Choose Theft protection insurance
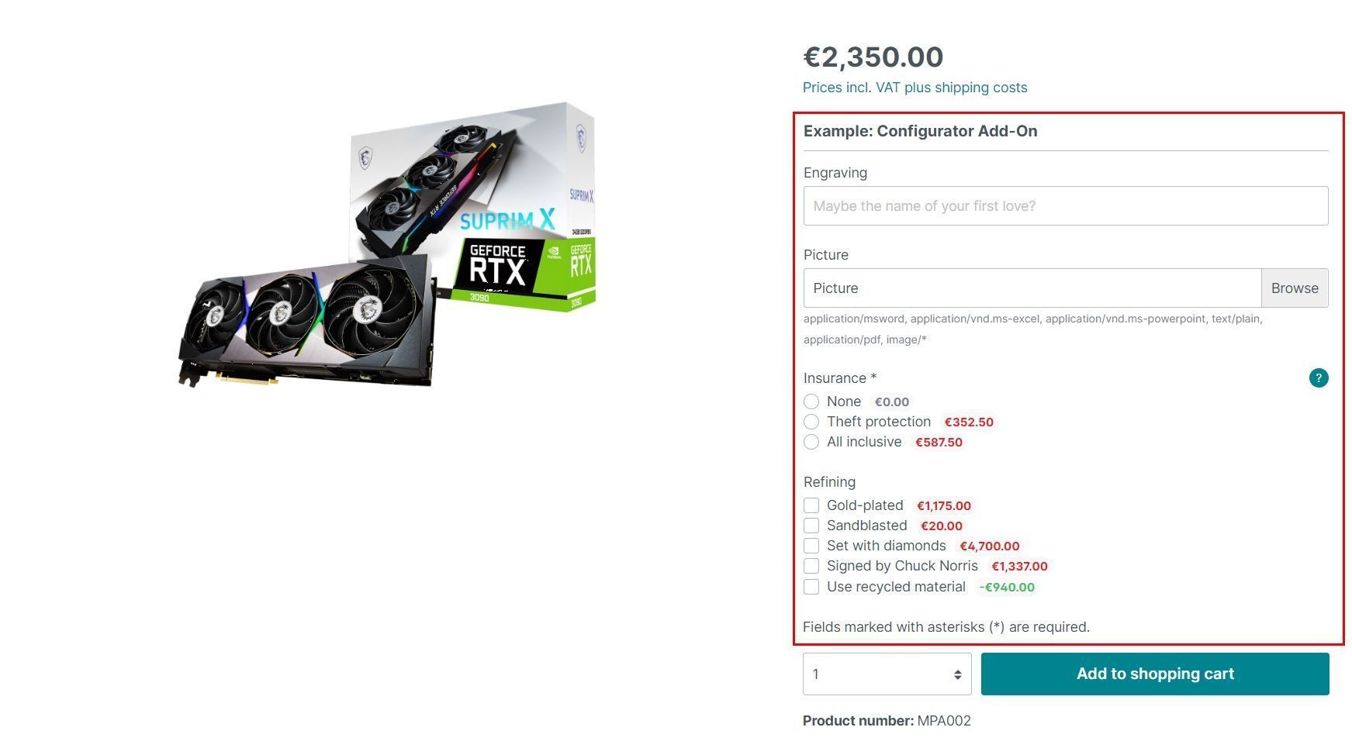1352x755 pixels. pyautogui.click(x=811, y=422)
